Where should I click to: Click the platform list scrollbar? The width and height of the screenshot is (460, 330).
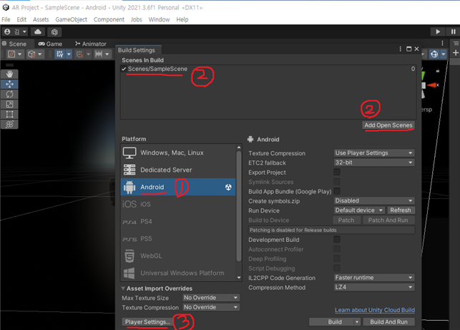(x=239, y=205)
